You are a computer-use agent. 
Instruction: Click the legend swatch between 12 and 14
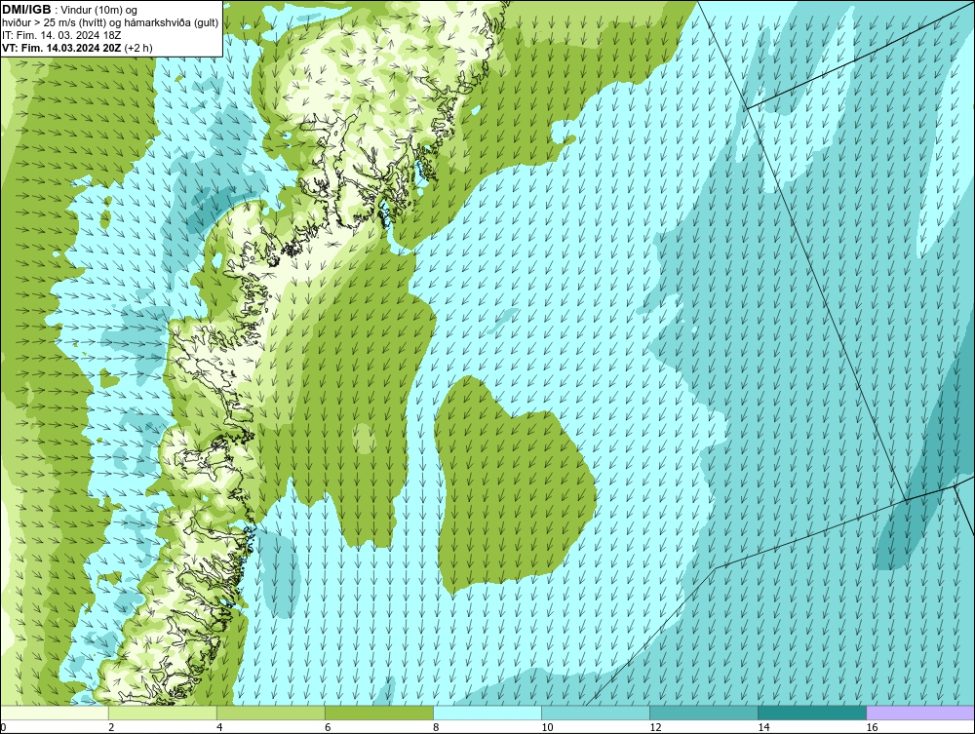click(704, 713)
